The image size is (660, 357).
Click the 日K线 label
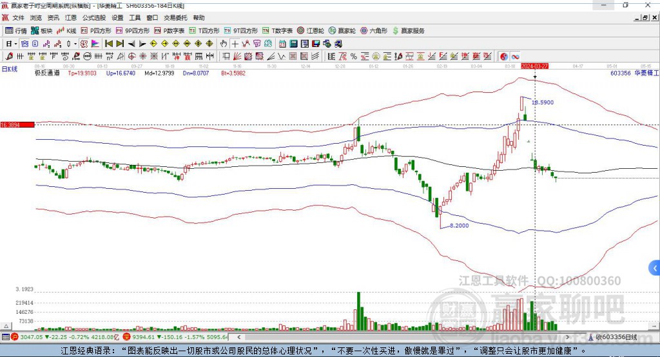point(10,69)
